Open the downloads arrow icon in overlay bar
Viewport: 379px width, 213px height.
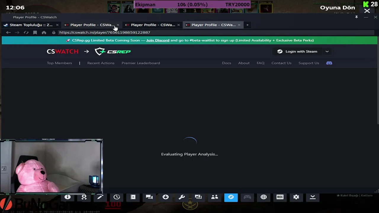tap(166, 197)
